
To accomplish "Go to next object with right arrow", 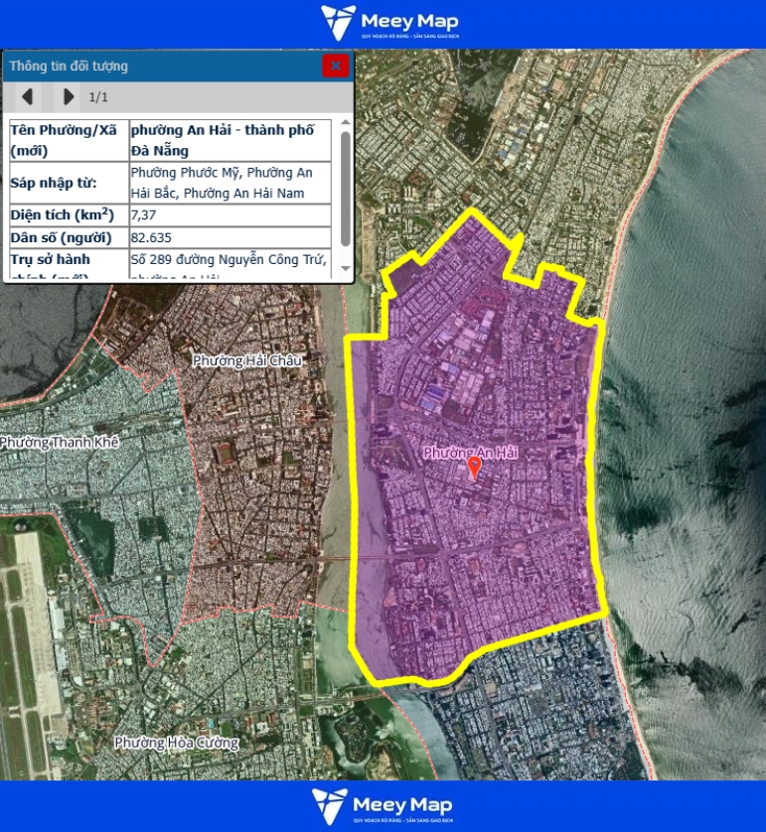I will [x=68, y=96].
